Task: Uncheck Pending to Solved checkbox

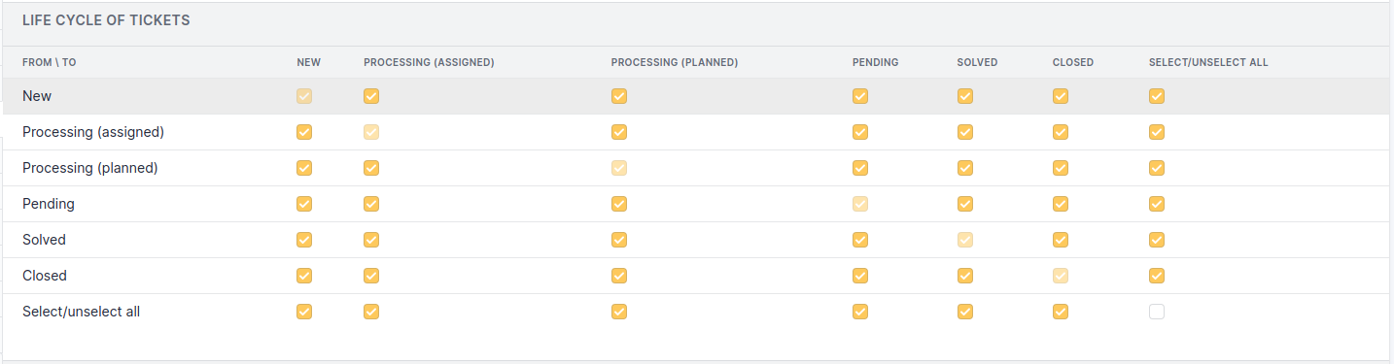Action: click(965, 204)
